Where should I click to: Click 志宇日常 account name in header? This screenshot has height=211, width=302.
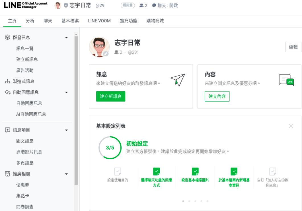point(80,5)
